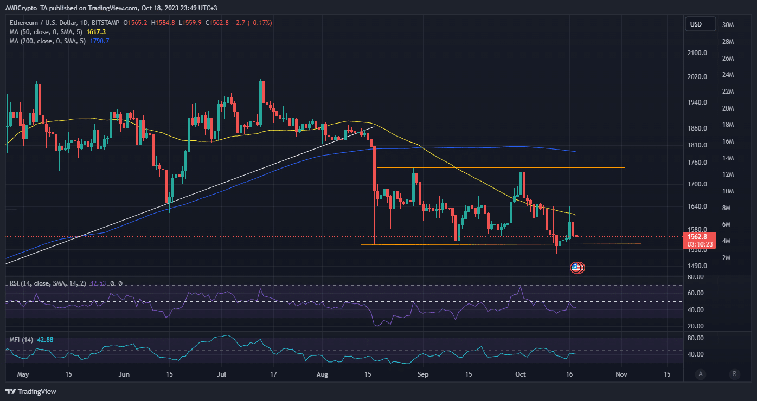
Task: Click the 24M volume axis label
Action: pos(728,75)
